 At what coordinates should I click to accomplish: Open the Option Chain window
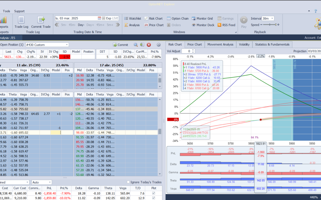pos(177,18)
